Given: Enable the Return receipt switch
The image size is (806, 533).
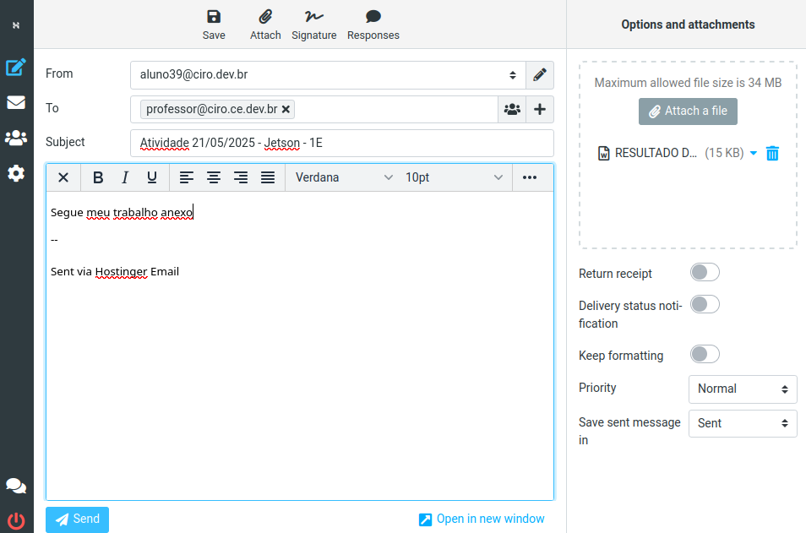Looking at the screenshot, I should coord(705,272).
